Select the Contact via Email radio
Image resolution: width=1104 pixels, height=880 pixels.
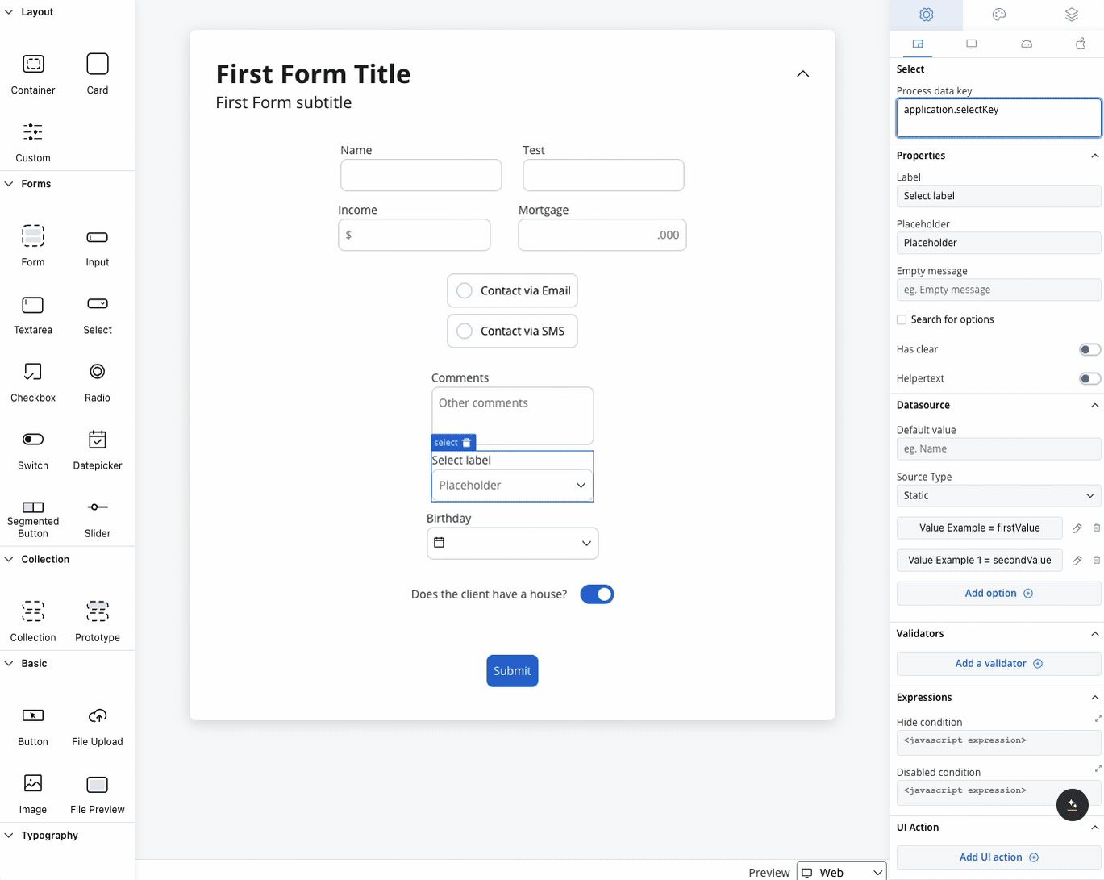coord(465,290)
